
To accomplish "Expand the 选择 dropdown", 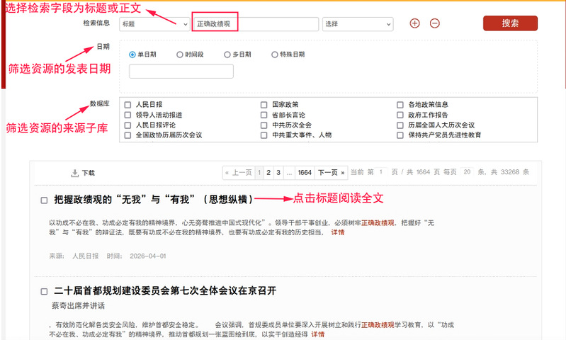I will [357, 23].
